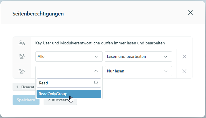Click the Element hinzufügen button

pyautogui.click(x=24, y=87)
